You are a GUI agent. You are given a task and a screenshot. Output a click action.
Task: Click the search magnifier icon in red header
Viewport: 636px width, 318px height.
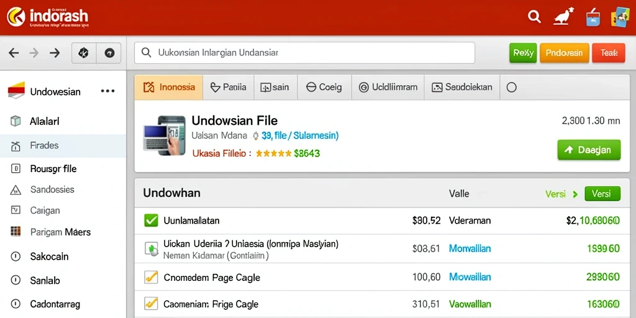click(534, 17)
